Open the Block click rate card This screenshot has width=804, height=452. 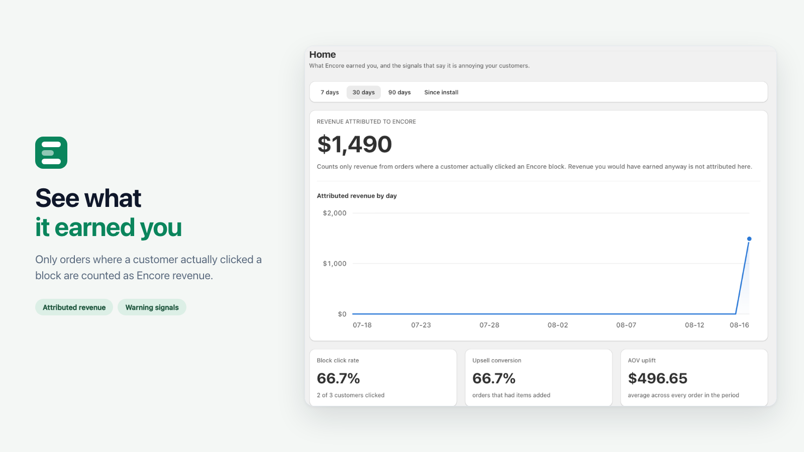[383, 378]
